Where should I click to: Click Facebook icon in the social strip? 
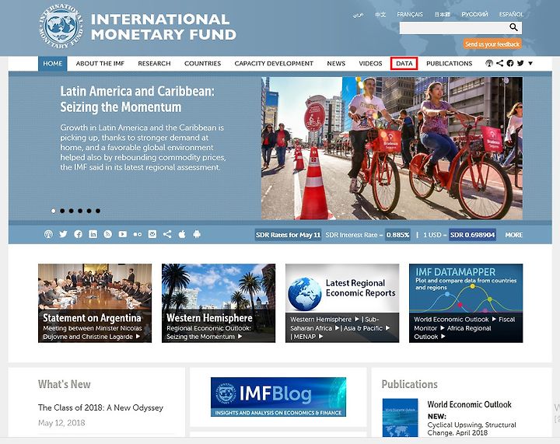pyautogui.click(x=78, y=234)
